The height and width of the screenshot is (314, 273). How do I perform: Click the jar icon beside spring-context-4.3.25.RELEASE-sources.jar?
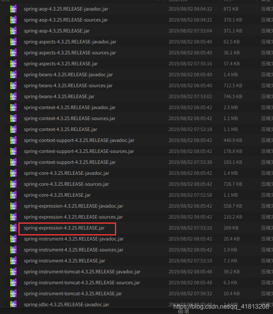13,118
